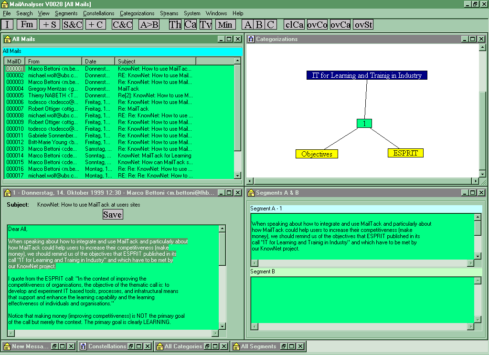Image resolution: width=489 pixels, height=355 pixels.
Task: Click the 'C&C' toolbar button
Action: [122, 24]
